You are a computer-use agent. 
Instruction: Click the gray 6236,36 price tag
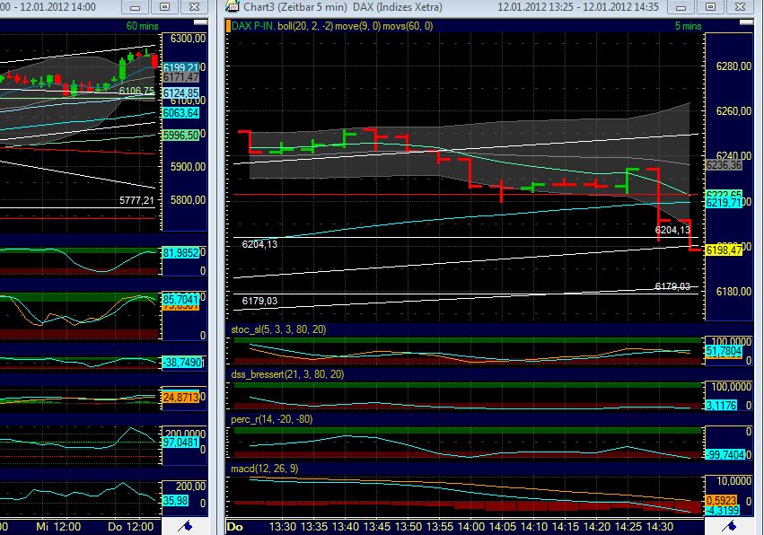[724, 165]
